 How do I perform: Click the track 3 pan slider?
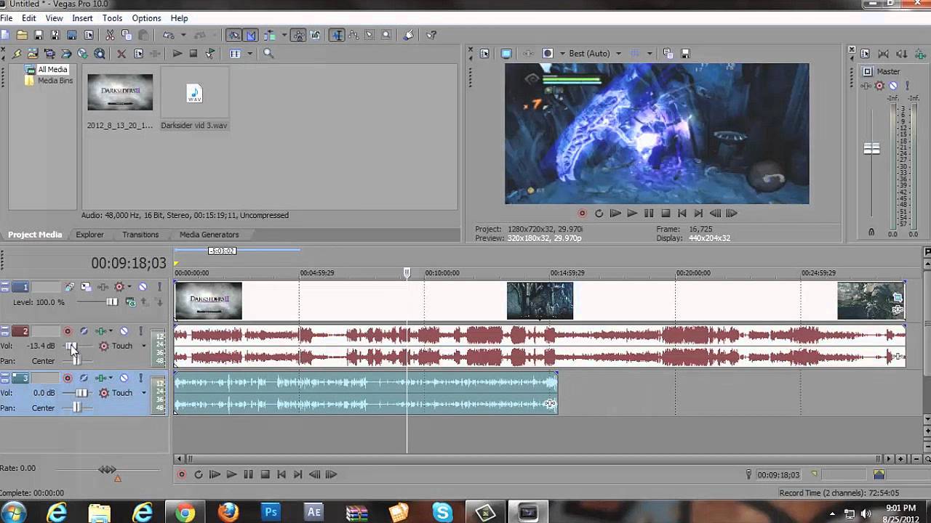tap(77, 408)
